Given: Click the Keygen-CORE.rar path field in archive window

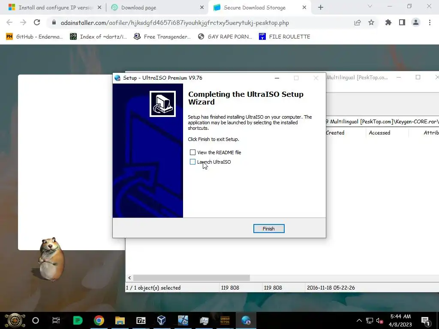Looking at the screenshot, I should click(382, 122).
